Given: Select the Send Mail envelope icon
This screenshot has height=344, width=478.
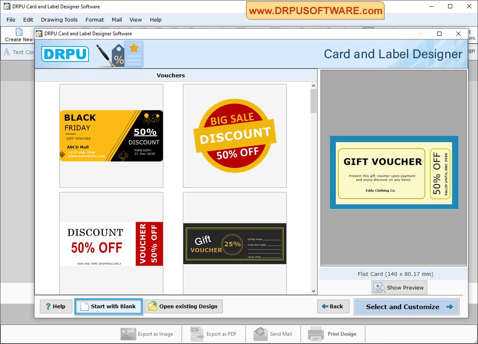Looking at the screenshot, I should (x=260, y=333).
